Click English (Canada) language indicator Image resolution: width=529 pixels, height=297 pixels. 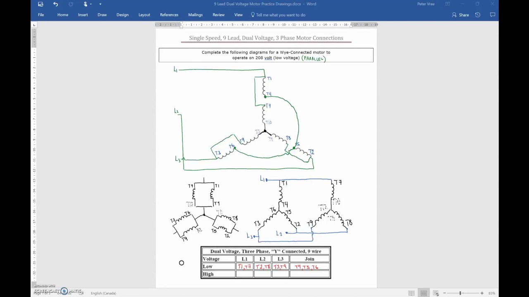click(103, 293)
